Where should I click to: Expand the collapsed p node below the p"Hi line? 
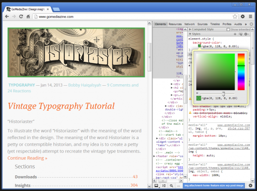point(172,95)
